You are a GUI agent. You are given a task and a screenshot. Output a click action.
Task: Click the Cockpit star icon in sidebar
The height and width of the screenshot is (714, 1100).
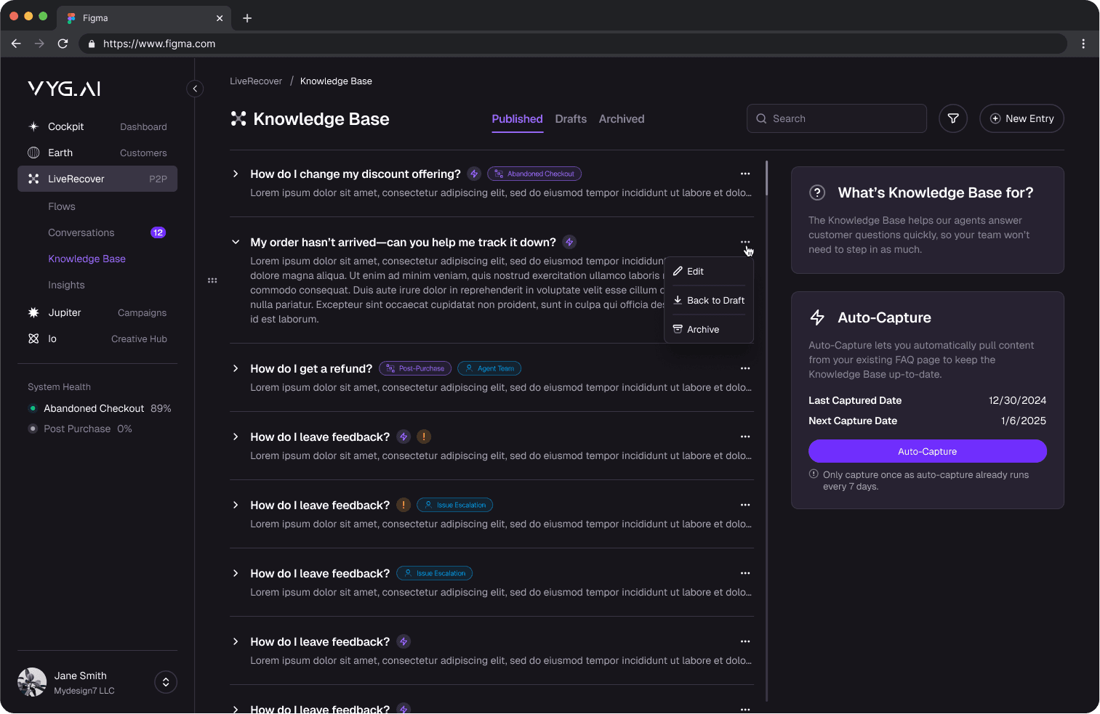pos(33,126)
